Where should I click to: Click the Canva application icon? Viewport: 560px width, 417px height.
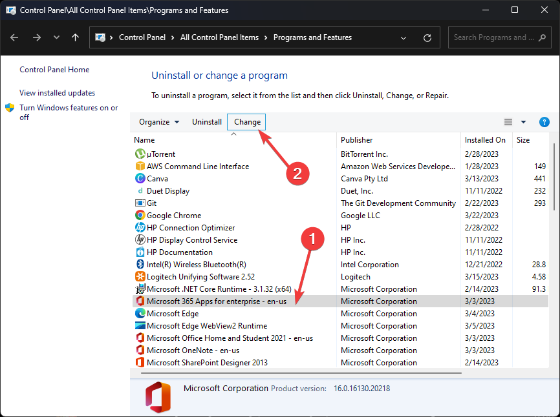click(140, 179)
